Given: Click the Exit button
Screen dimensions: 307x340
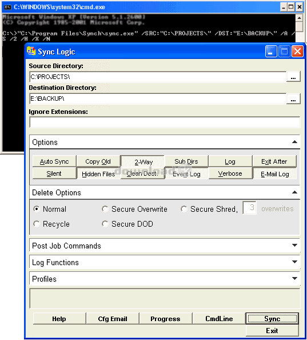Looking at the screenshot, I should tap(272, 330).
